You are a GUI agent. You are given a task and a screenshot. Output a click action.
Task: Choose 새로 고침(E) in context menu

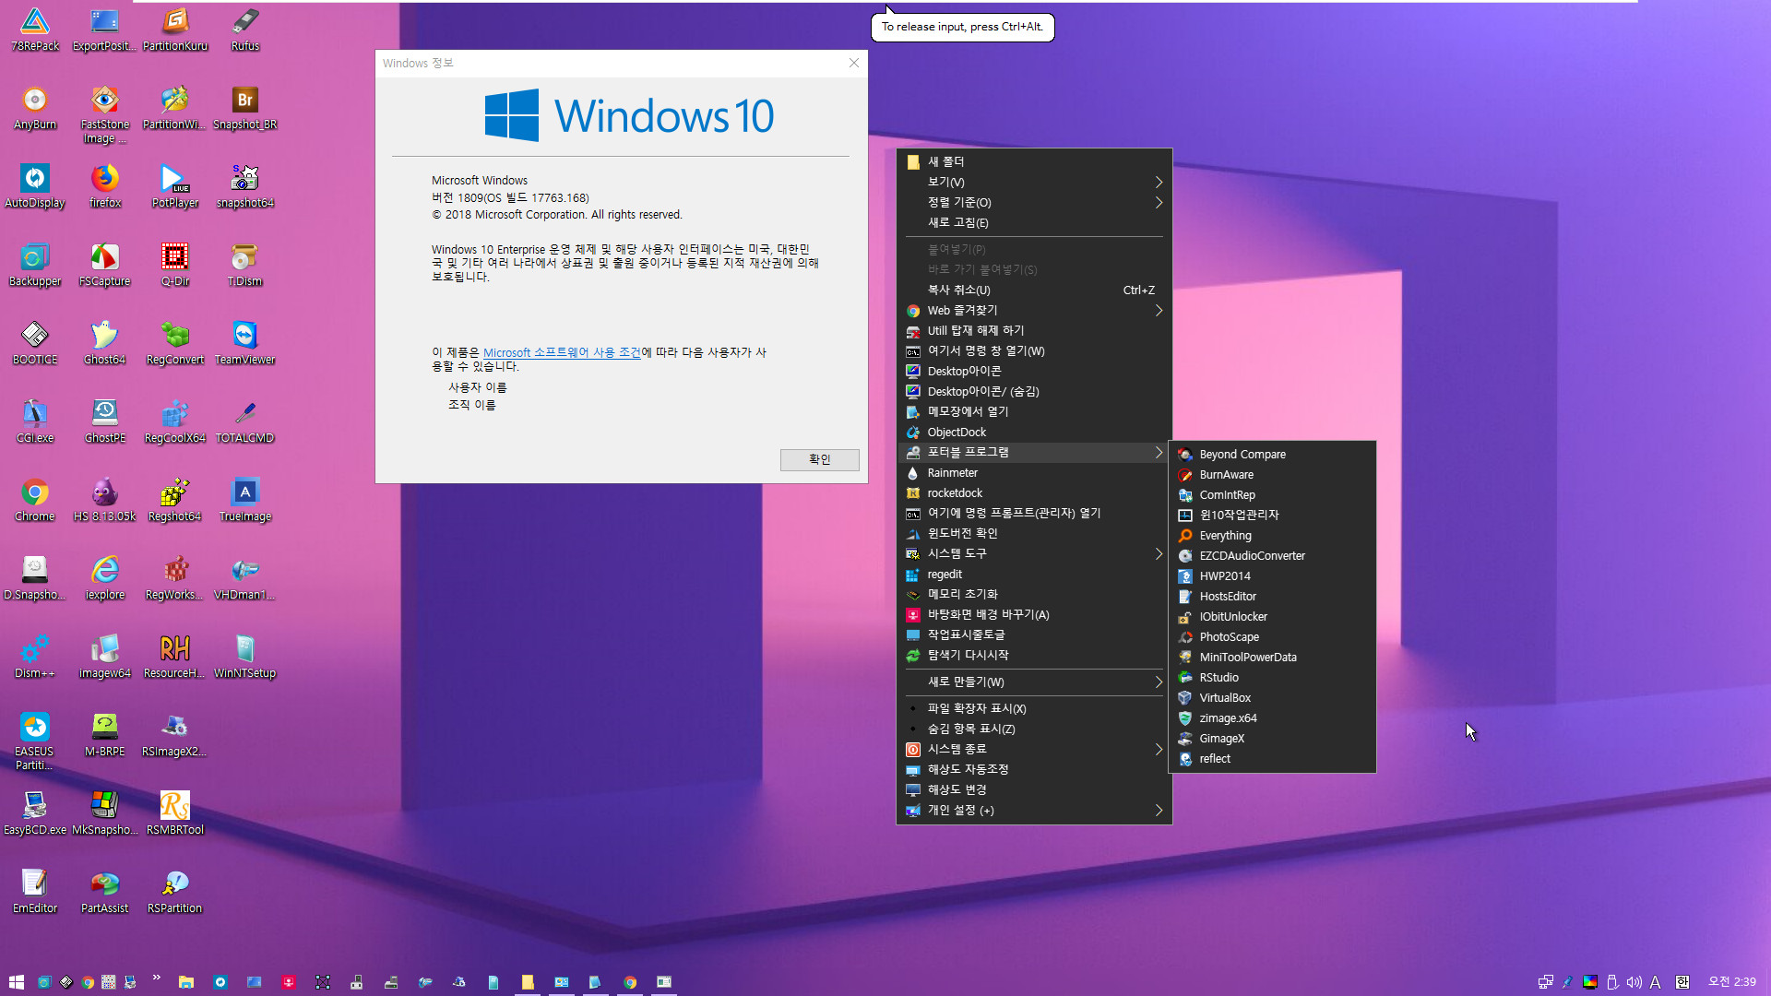coord(1034,222)
